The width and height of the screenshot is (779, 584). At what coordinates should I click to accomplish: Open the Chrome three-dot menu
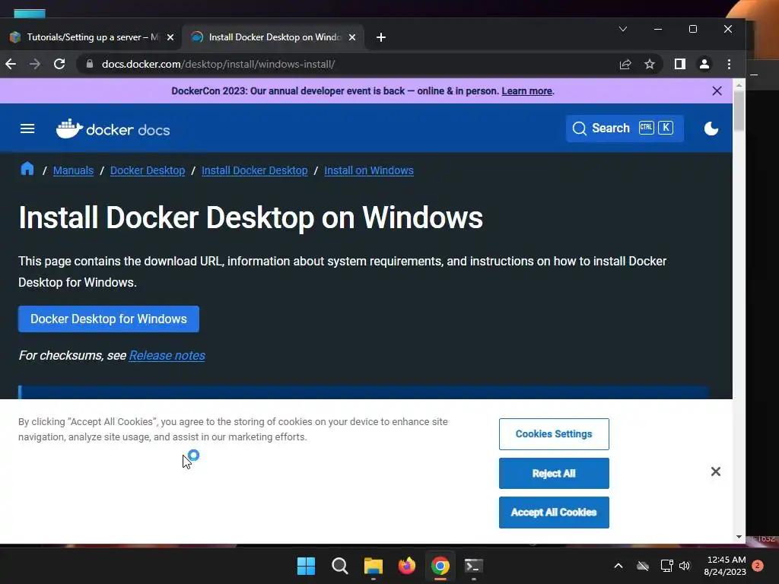coord(729,64)
